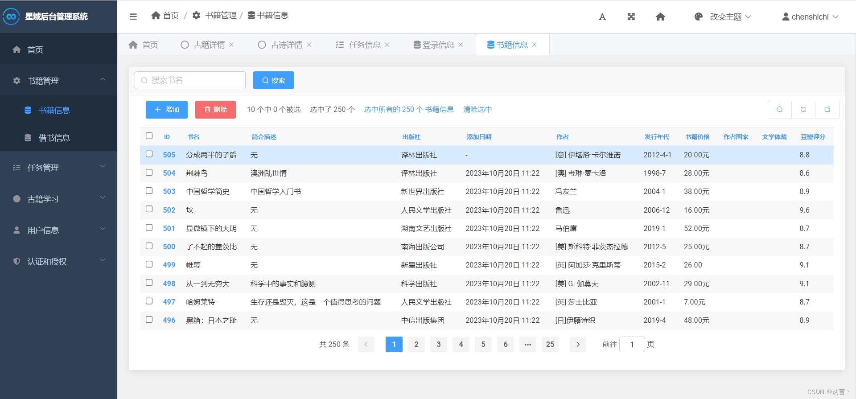The height and width of the screenshot is (399, 856).
Task: Go to next page arrow in pagination
Action: (x=578, y=344)
